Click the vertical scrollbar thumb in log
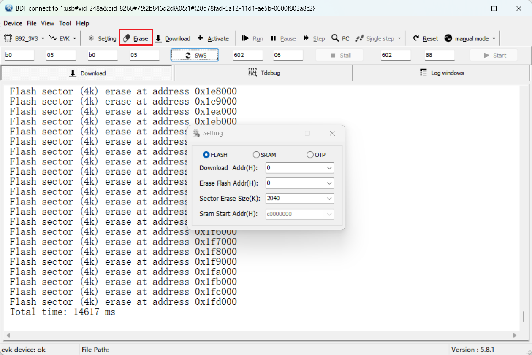The image size is (532, 355). pos(524,316)
